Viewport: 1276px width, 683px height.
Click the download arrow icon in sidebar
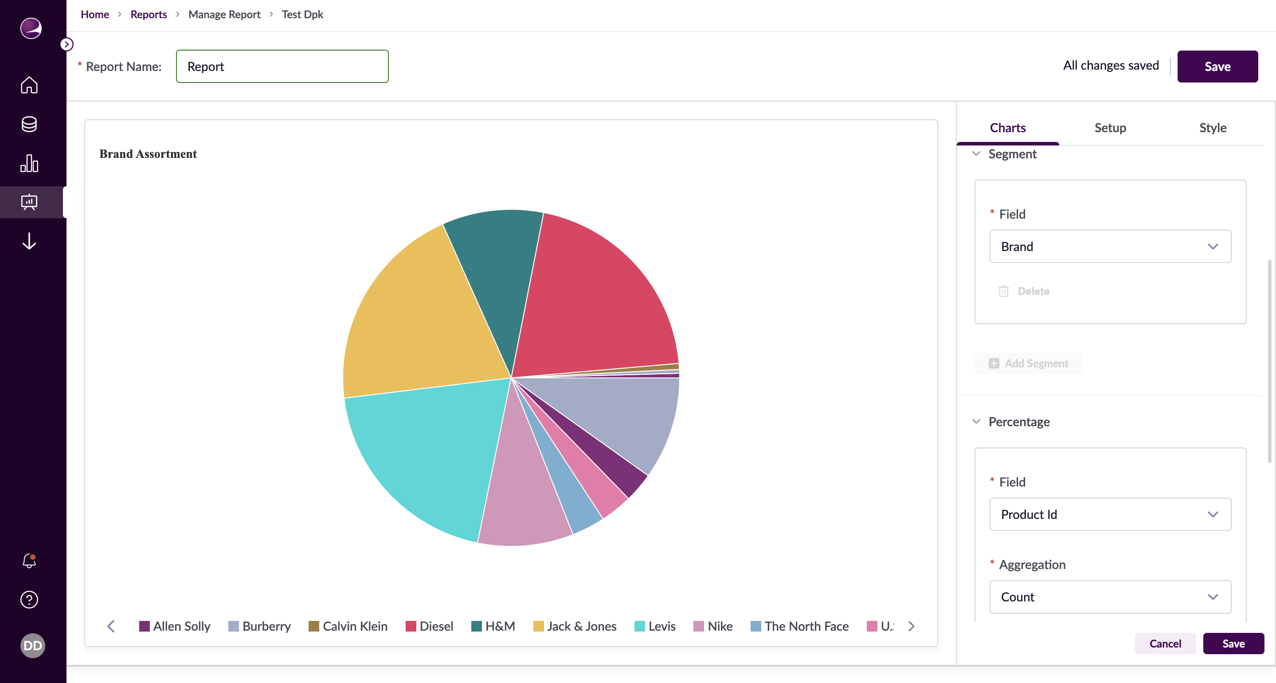click(29, 241)
